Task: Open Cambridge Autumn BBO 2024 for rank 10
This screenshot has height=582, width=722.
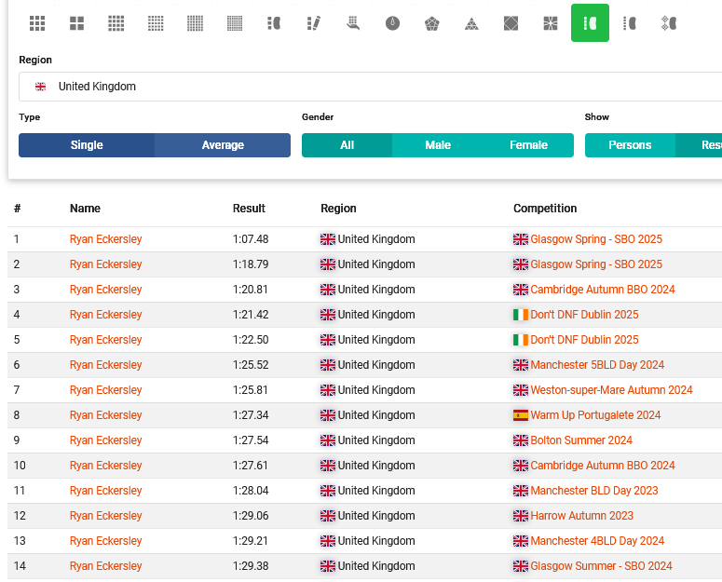Action: coord(602,466)
